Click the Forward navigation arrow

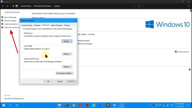pos(7,6)
